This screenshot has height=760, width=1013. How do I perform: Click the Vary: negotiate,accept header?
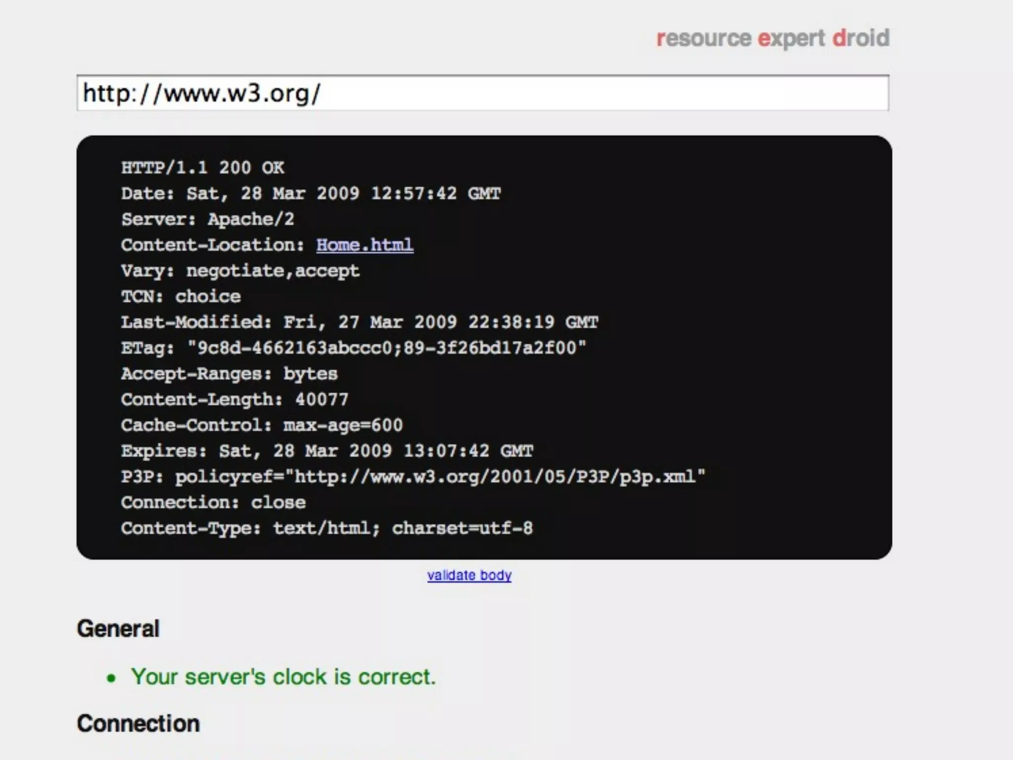(x=240, y=271)
